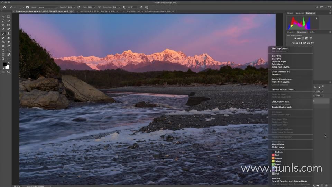Screen dimensions: 332x187
Task: Select the Clone Stamp tool
Action: click(9, 34)
